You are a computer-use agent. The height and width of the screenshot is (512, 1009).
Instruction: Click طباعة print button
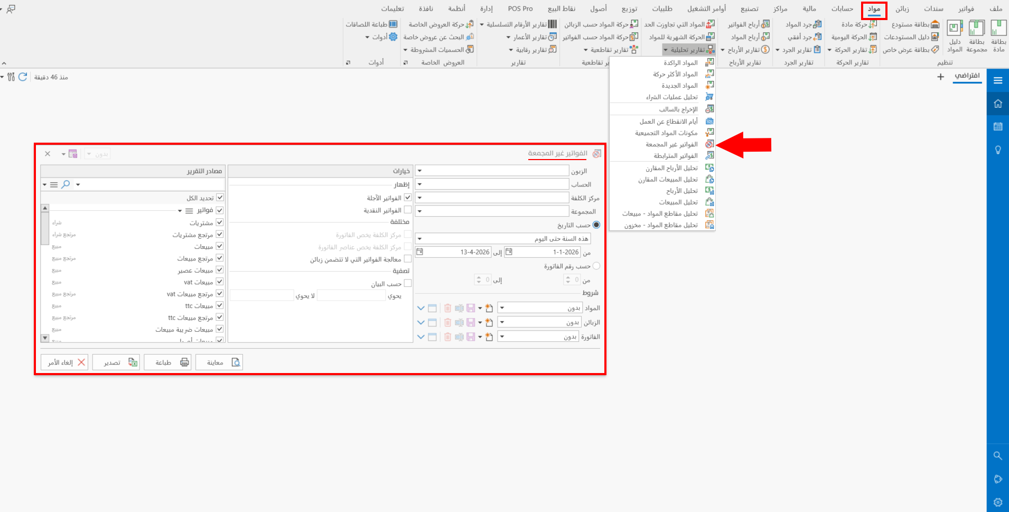coord(167,362)
